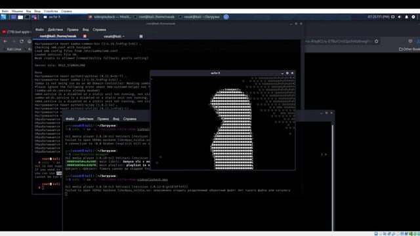Click Firefox back arrow button
The width and height of the screenshot is (420, 236).
click(x=5, y=41)
